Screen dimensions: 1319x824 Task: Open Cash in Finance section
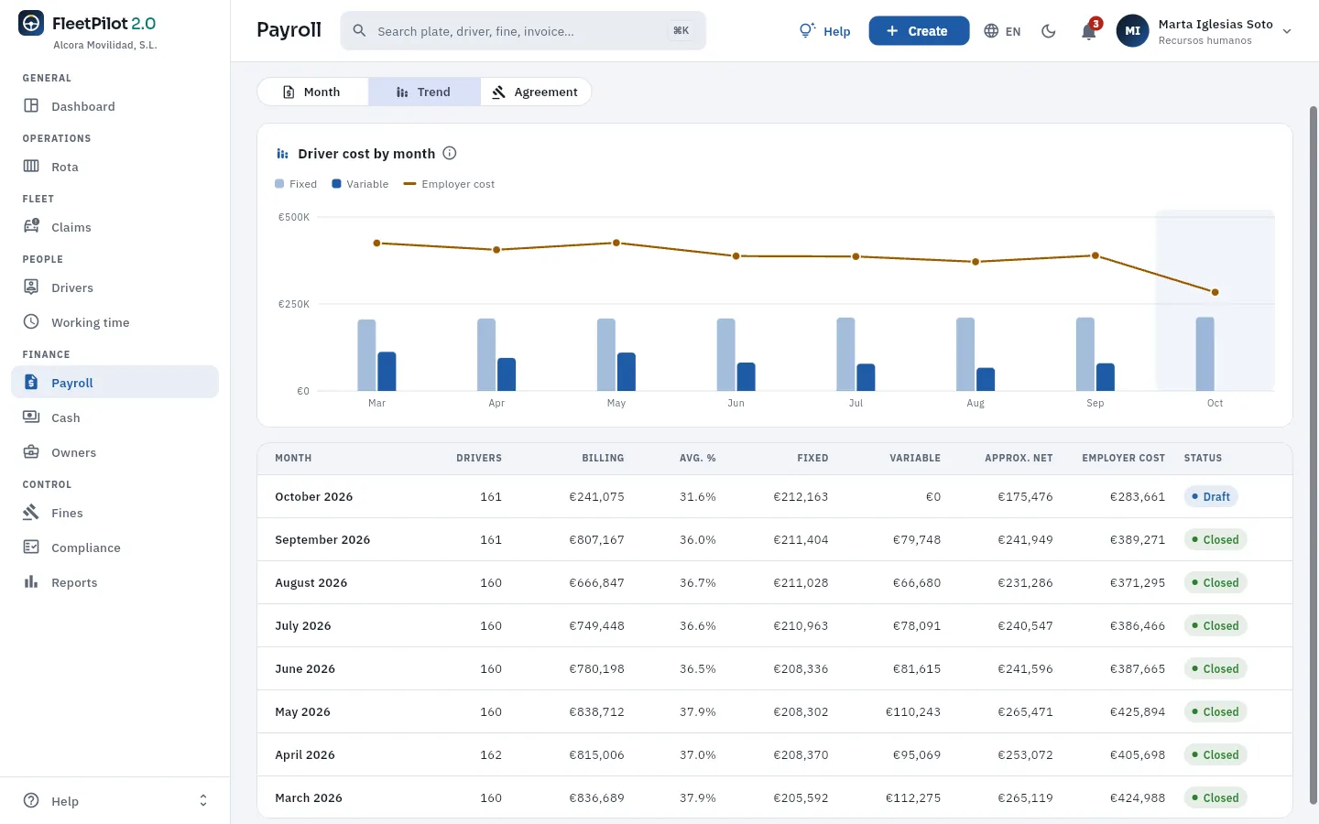(114, 417)
